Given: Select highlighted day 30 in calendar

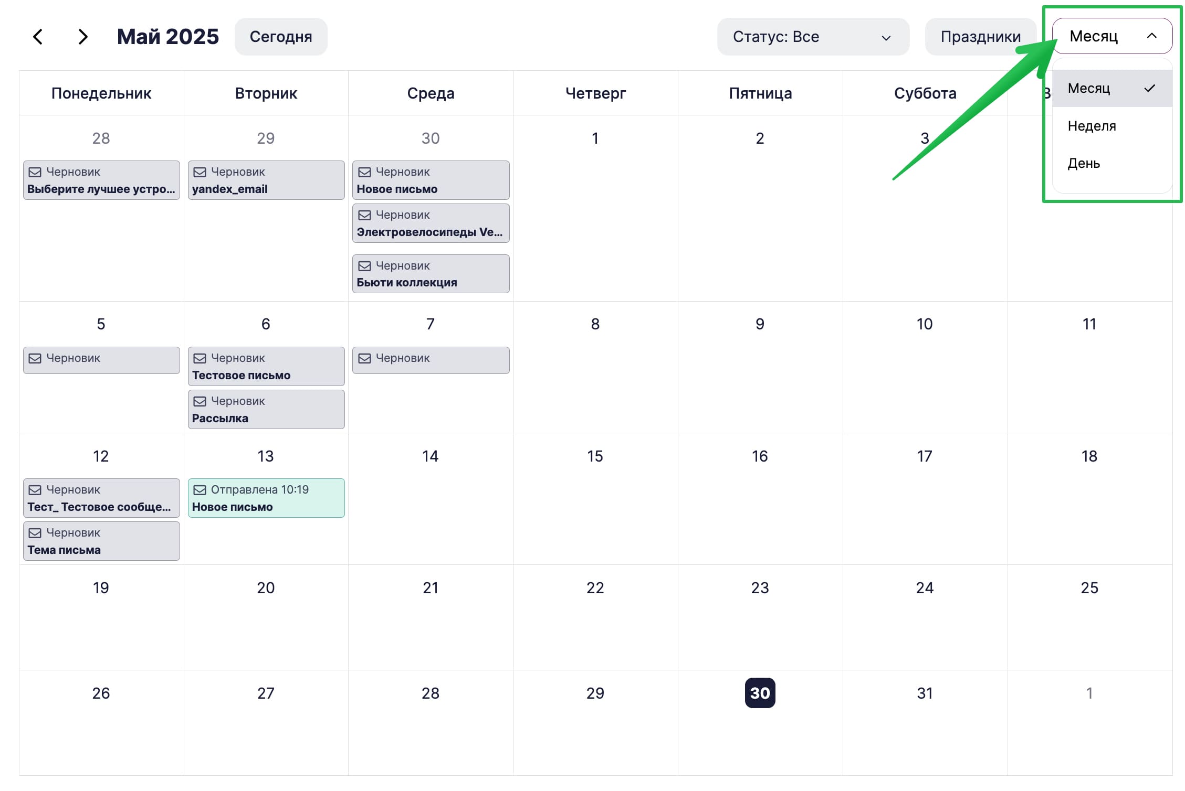Looking at the screenshot, I should point(760,693).
